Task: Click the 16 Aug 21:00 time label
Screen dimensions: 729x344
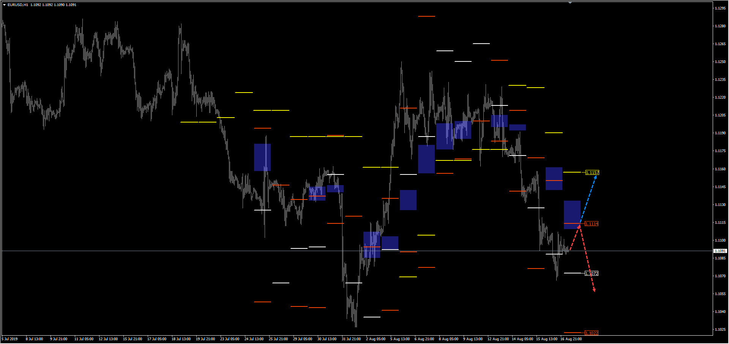Action: click(x=571, y=339)
